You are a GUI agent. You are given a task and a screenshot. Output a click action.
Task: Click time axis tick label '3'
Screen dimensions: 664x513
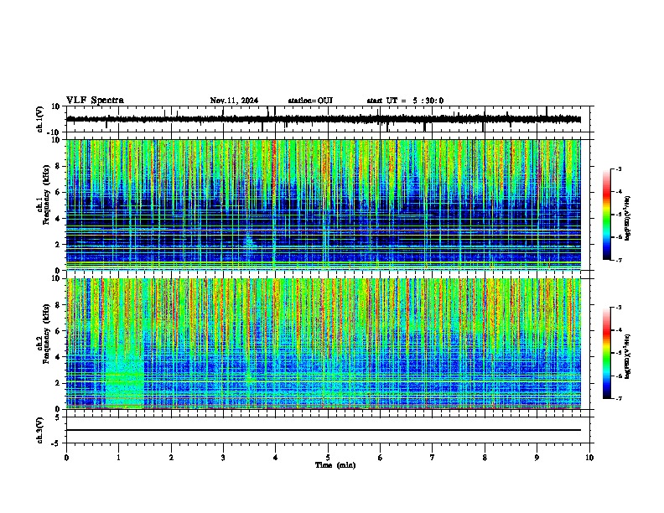point(223,458)
